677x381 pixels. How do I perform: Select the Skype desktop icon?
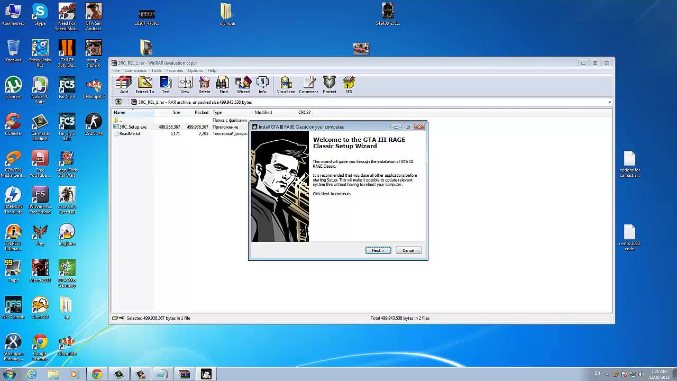[x=40, y=14]
